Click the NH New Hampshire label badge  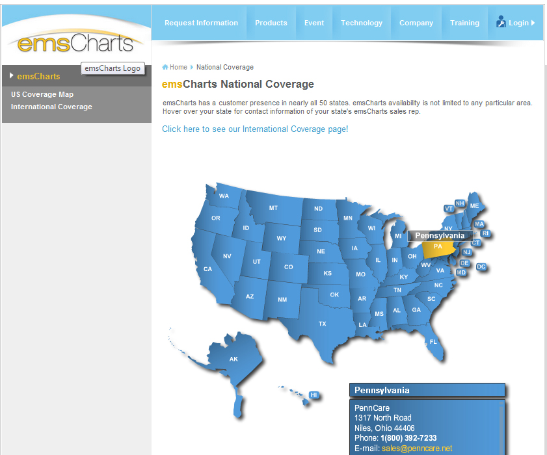coord(460,203)
